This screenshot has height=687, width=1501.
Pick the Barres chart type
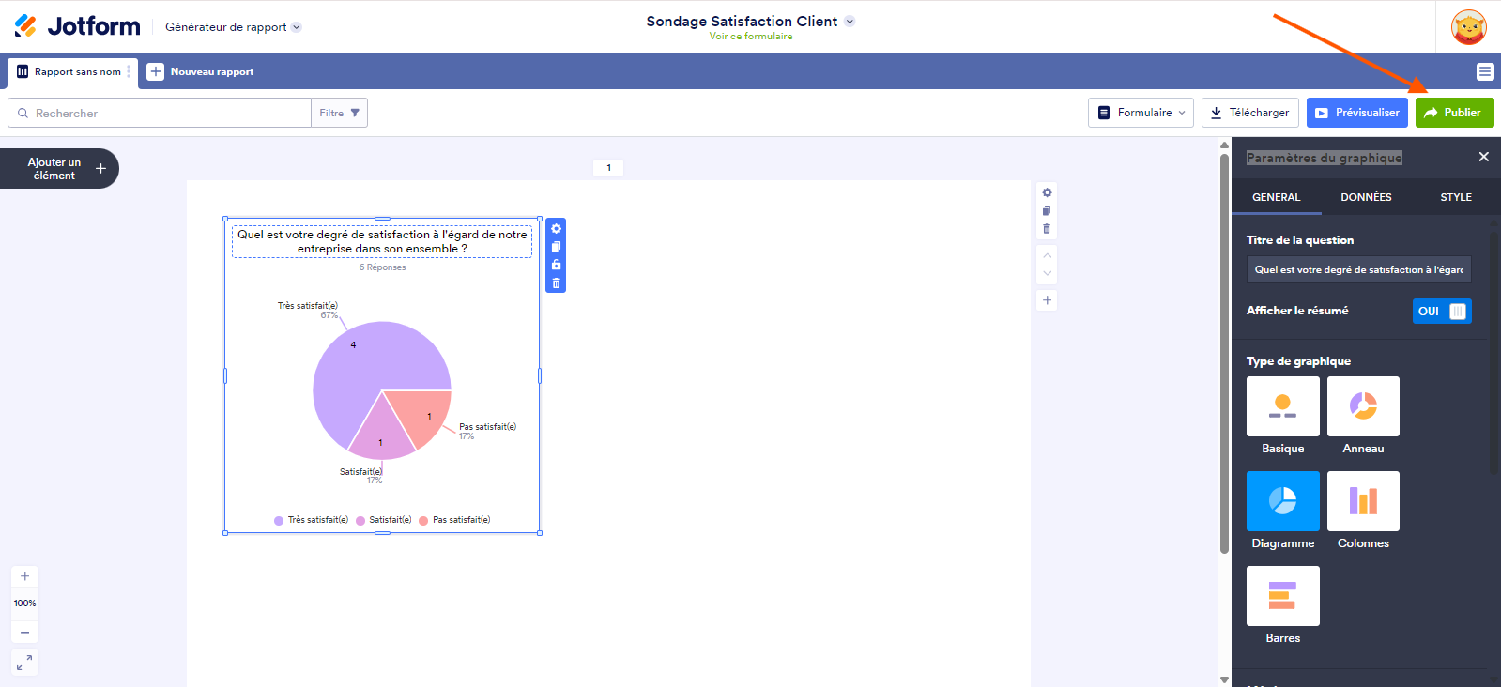click(x=1282, y=596)
